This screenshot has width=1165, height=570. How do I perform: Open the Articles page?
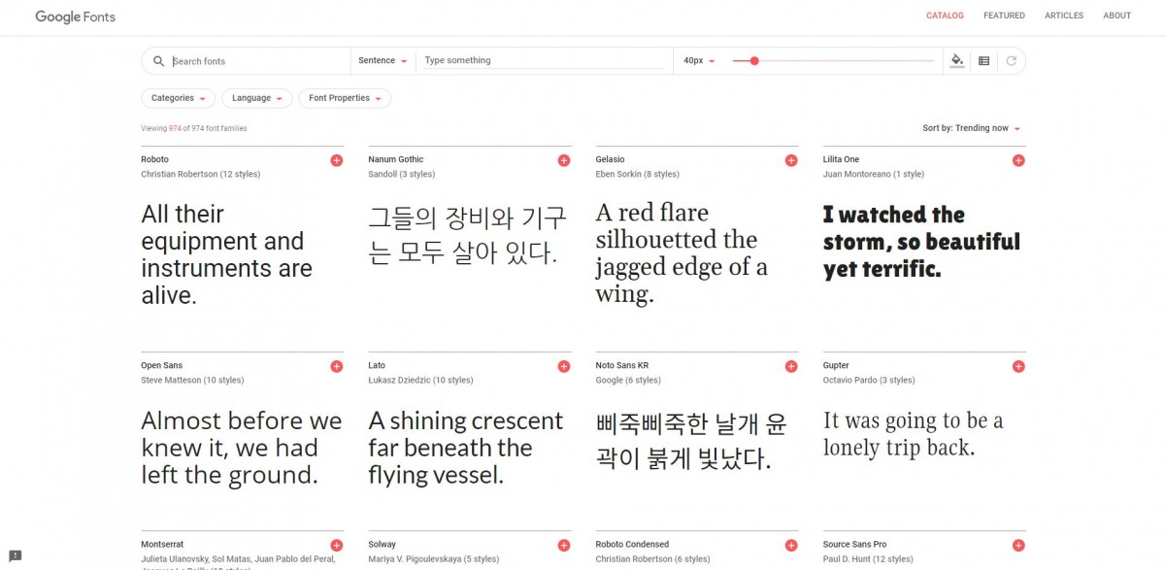click(1064, 16)
